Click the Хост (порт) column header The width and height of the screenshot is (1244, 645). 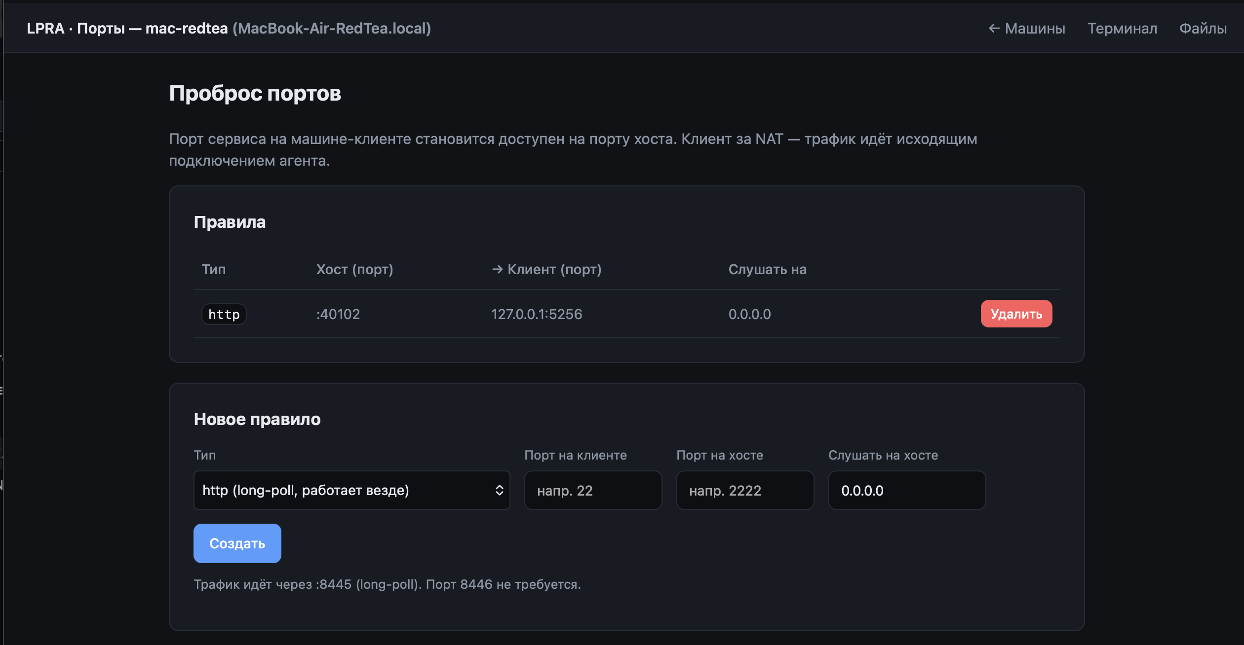[354, 269]
